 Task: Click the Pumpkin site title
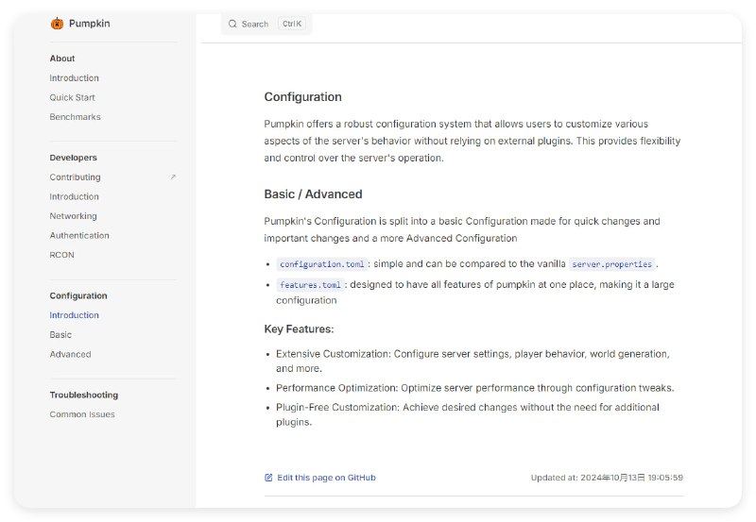[x=89, y=24]
